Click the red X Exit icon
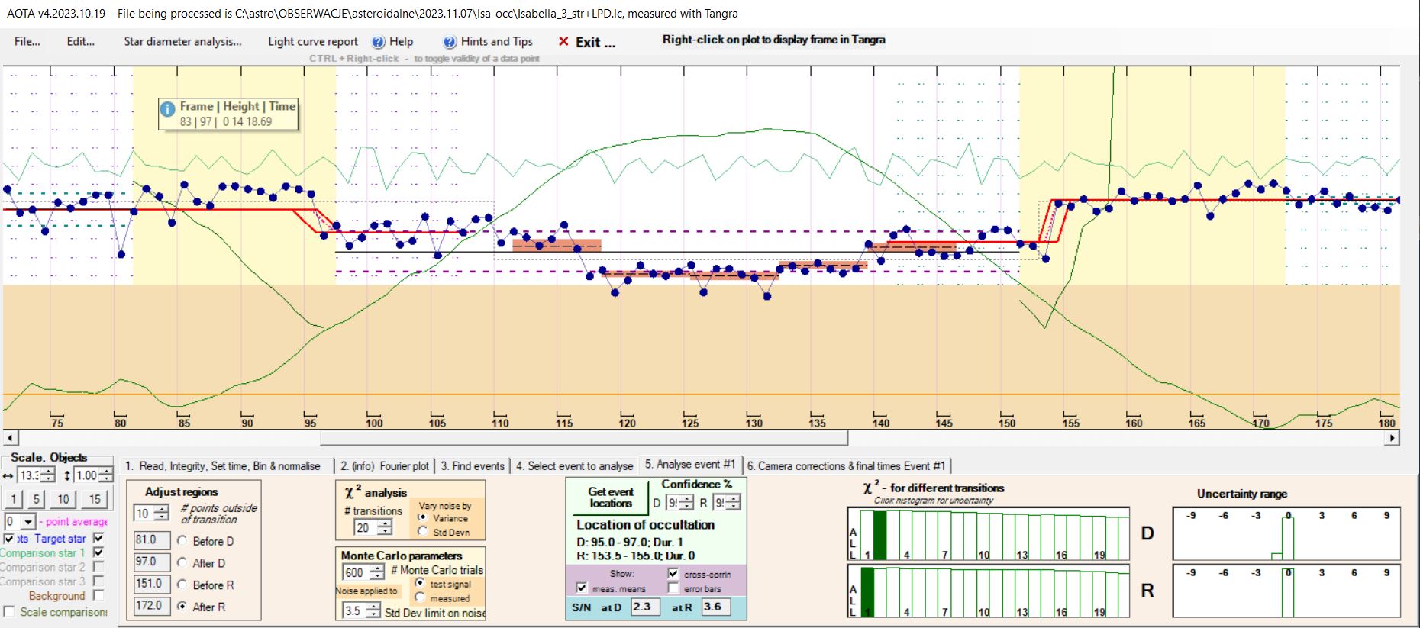1420x628 pixels. pyautogui.click(x=563, y=41)
